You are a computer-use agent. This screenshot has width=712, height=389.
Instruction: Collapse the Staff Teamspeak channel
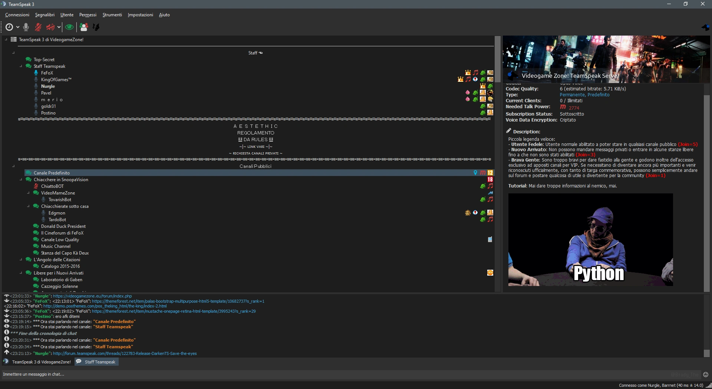tap(21, 66)
